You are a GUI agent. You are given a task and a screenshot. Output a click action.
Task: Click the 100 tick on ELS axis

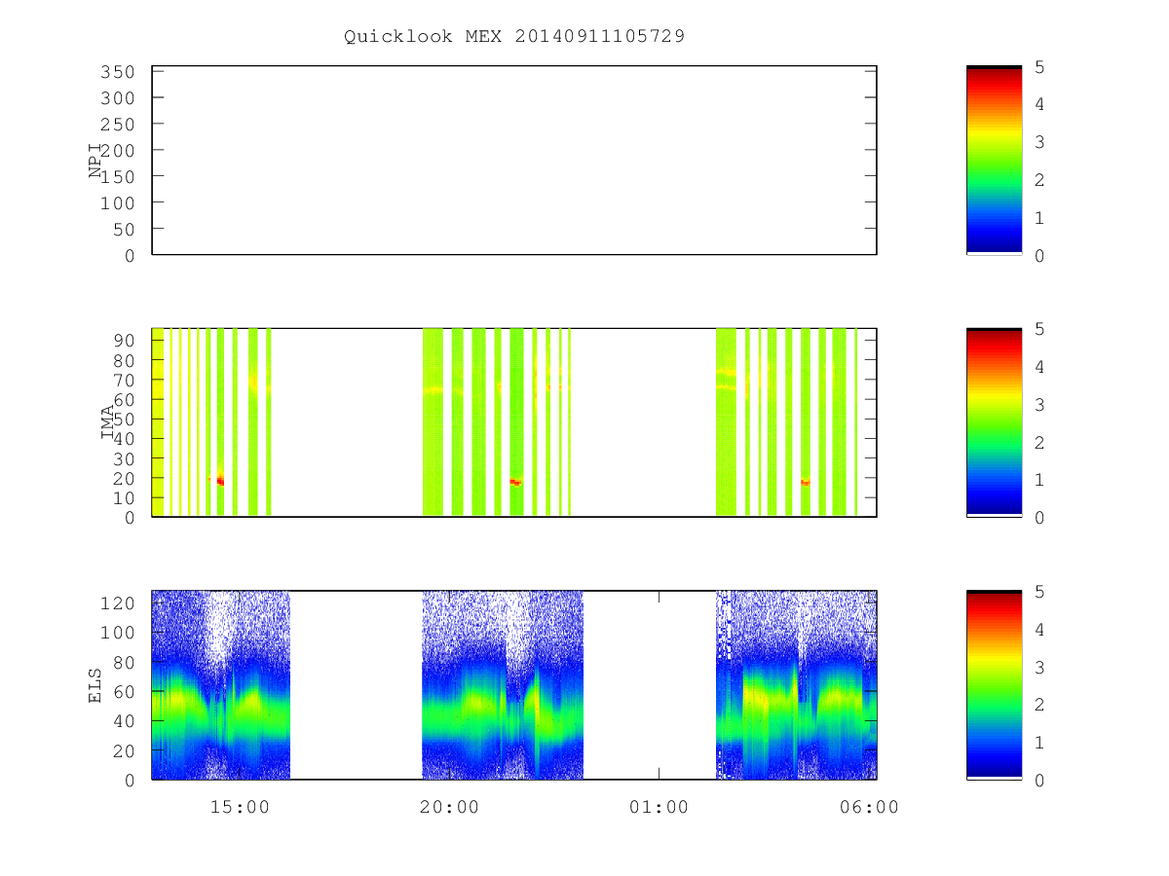pos(118,633)
